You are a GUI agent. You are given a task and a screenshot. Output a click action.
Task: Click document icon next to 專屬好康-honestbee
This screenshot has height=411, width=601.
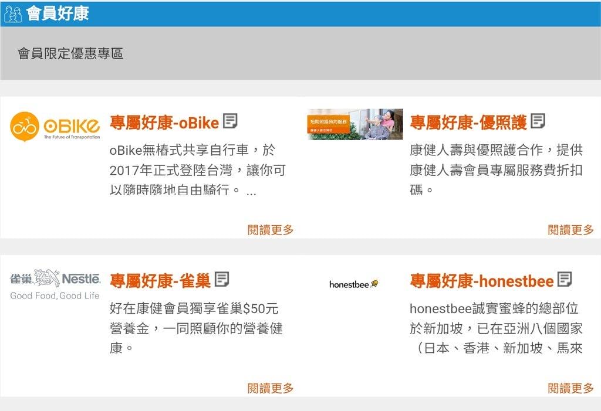click(565, 279)
